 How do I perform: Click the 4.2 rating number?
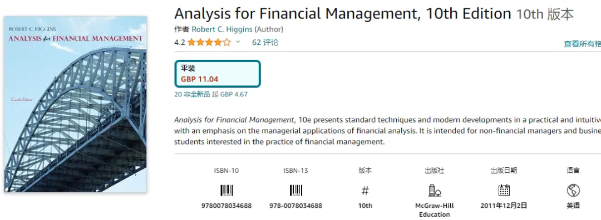(x=179, y=43)
